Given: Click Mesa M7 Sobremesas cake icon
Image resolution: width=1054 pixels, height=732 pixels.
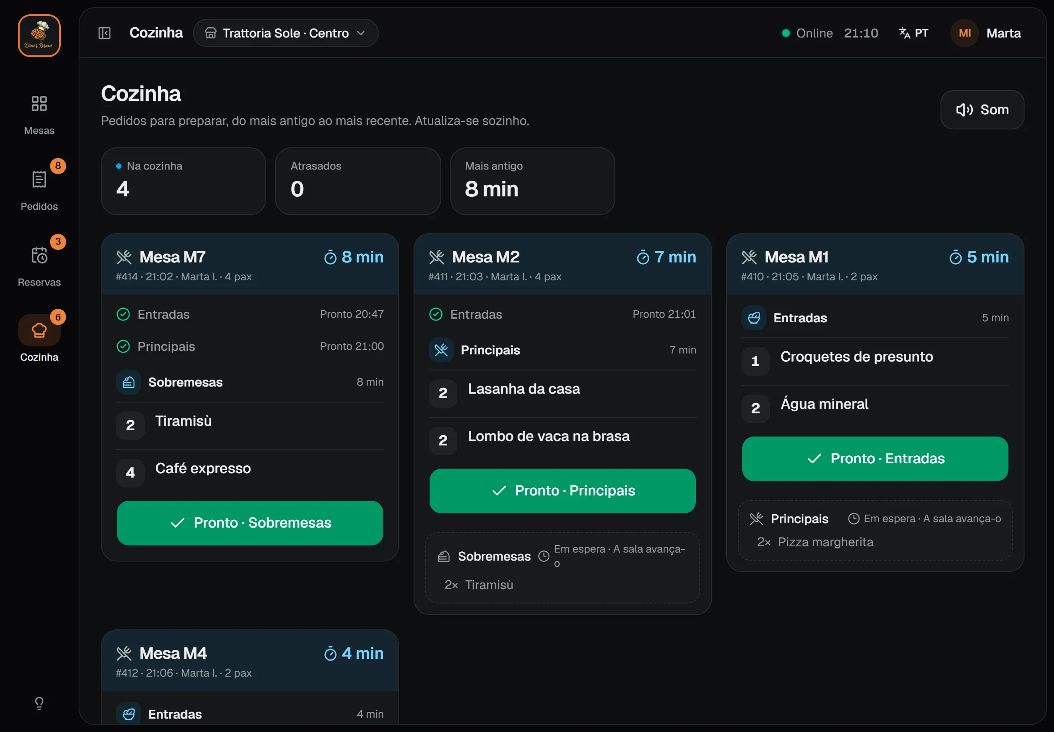Looking at the screenshot, I should 129,382.
